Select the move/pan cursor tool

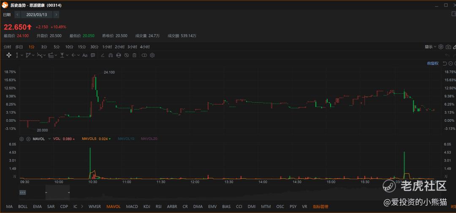tap(9, 55)
